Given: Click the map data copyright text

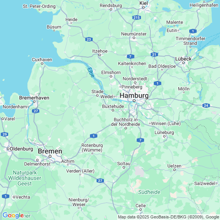Looking at the screenshot, I should [x=169, y=217].
